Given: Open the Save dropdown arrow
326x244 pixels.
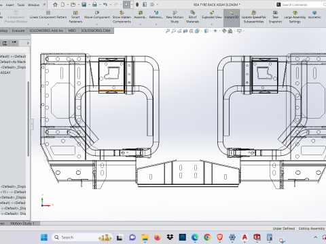Looking at the screenshot, I should point(89,5).
